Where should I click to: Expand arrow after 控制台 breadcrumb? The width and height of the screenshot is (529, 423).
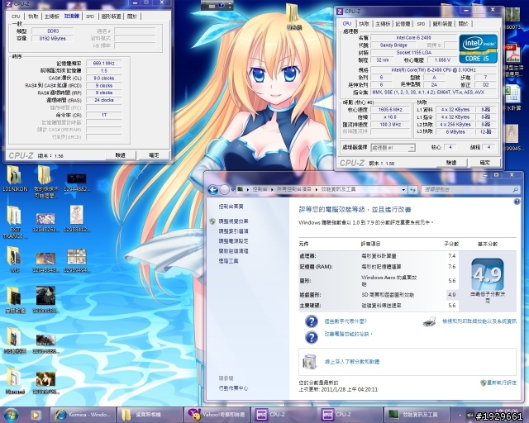pos(272,190)
